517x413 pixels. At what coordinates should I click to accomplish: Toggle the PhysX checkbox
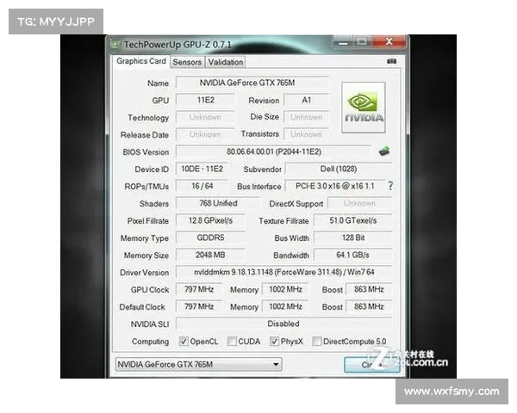[274, 342]
